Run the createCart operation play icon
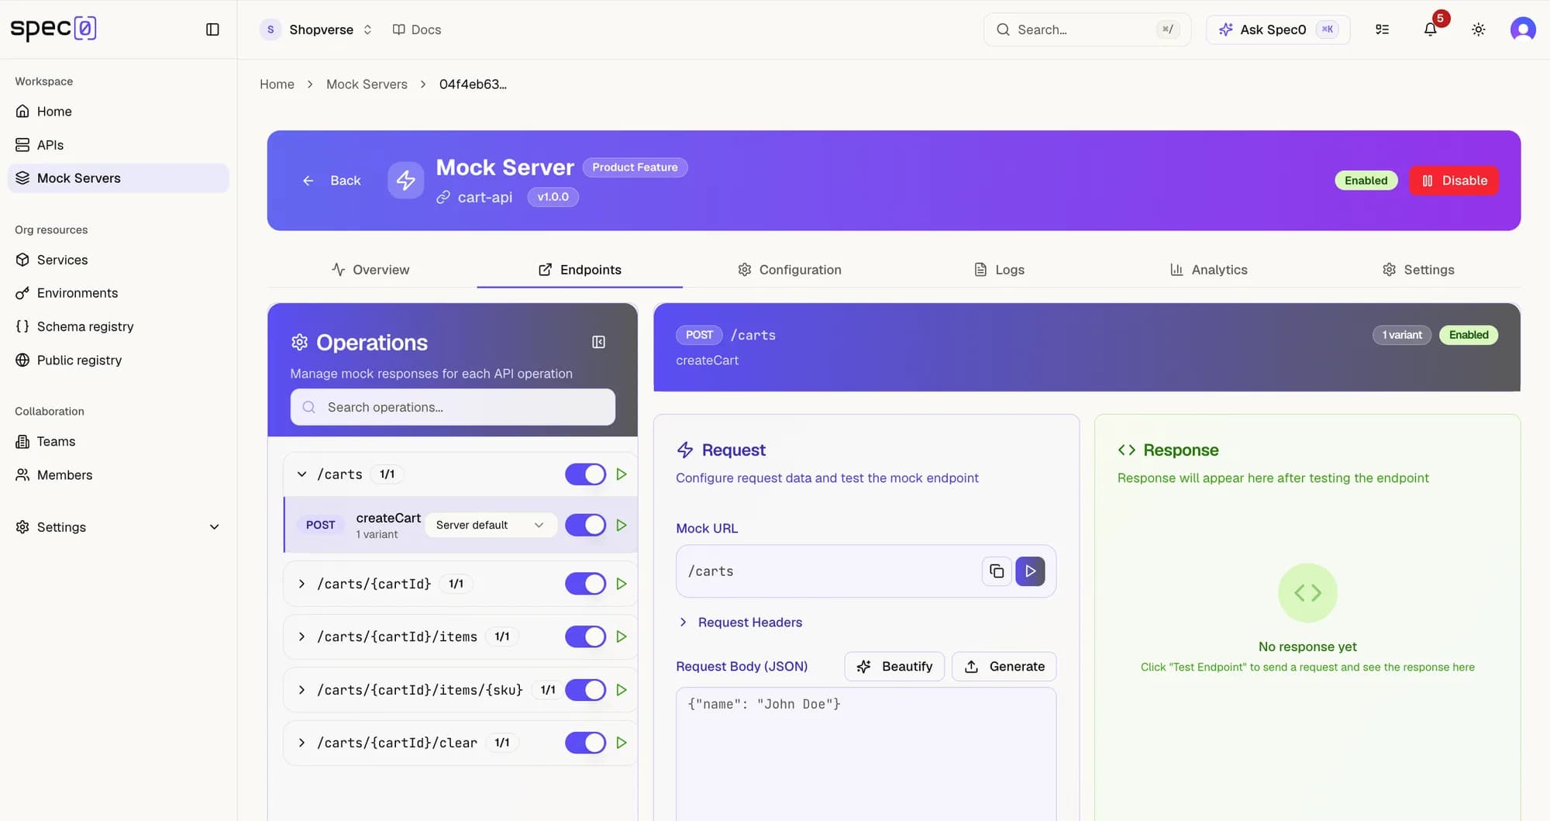The height and width of the screenshot is (821, 1550). [622, 525]
